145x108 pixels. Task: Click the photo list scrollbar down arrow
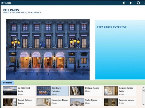[x=144, y=105]
